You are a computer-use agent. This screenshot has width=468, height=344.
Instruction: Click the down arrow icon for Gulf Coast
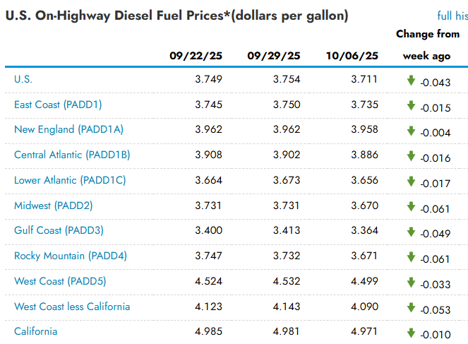412,232
